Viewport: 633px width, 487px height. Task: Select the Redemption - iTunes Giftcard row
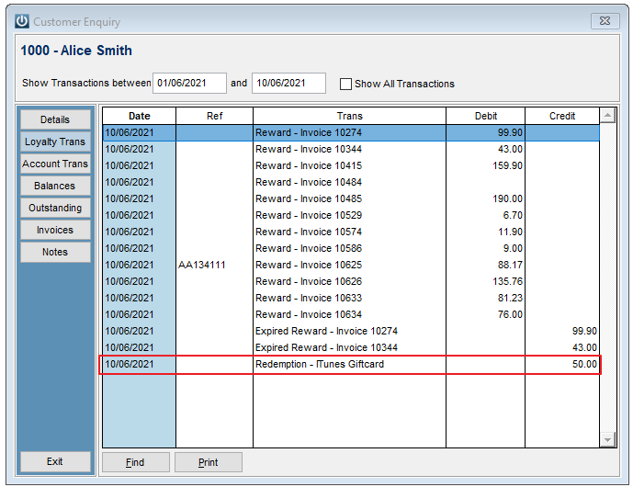pyautogui.click(x=350, y=364)
